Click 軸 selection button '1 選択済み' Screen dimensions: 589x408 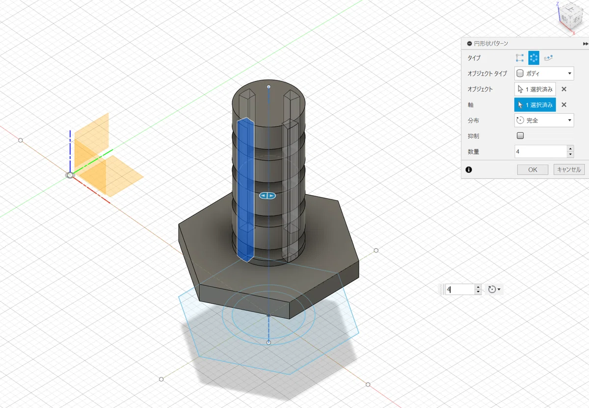coord(535,105)
